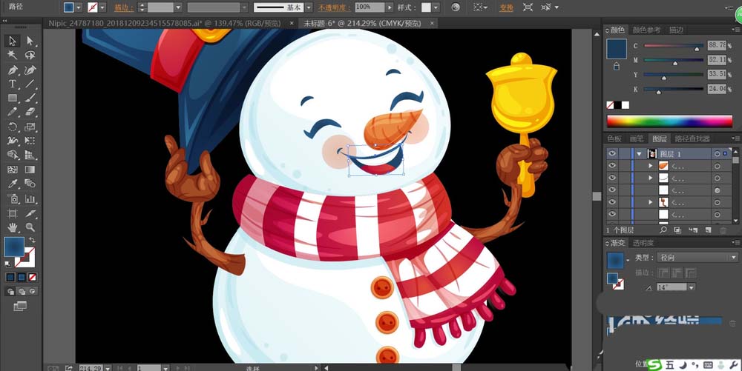Select the Zoom magnifier tool
Screen dimensions: 742x371
30,227
